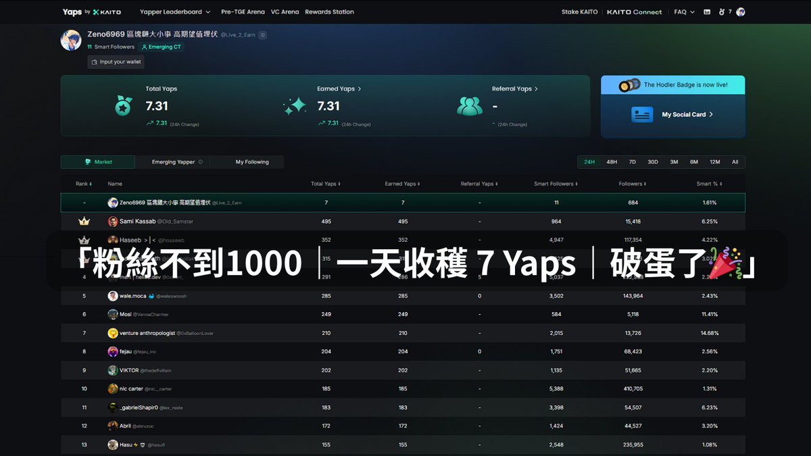Expand Referral Yaps details arrow
The height and width of the screenshot is (456, 811).
tap(537, 88)
